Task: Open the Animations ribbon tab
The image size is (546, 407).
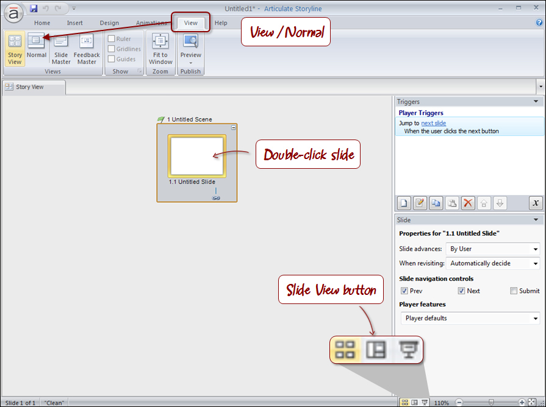Action: (x=151, y=23)
